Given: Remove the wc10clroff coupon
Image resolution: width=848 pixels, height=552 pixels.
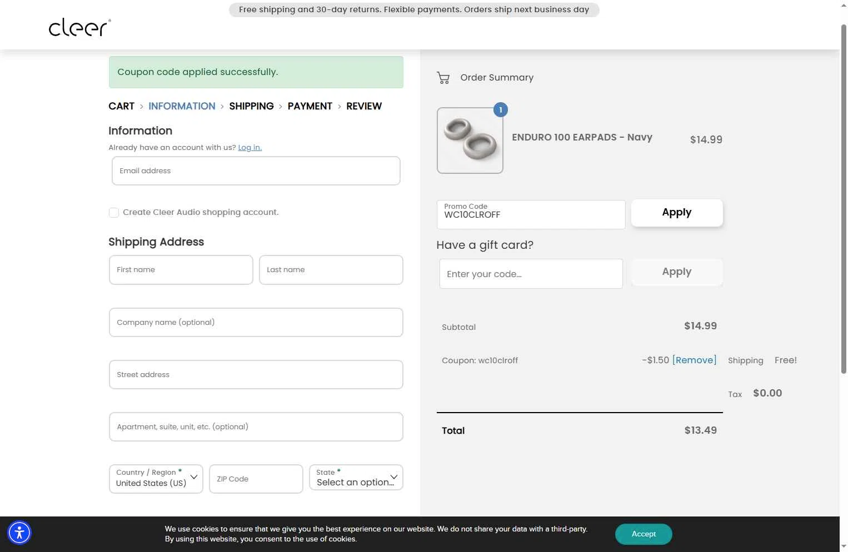Looking at the screenshot, I should point(694,360).
